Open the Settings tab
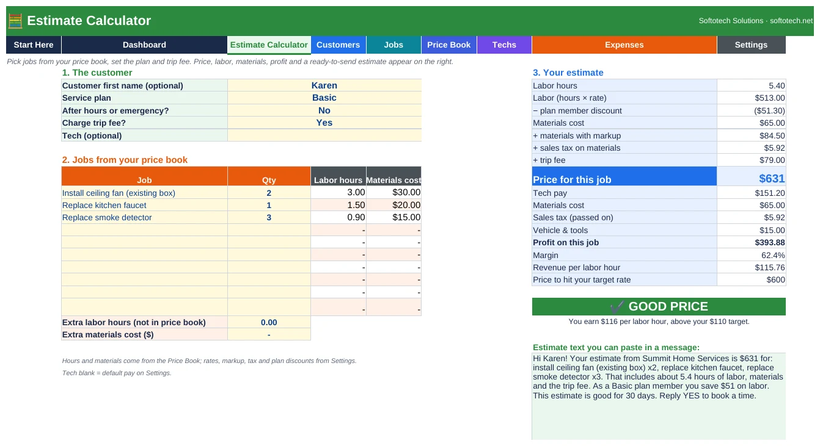This screenshot has height=446, width=820. click(x=752, y=45)
